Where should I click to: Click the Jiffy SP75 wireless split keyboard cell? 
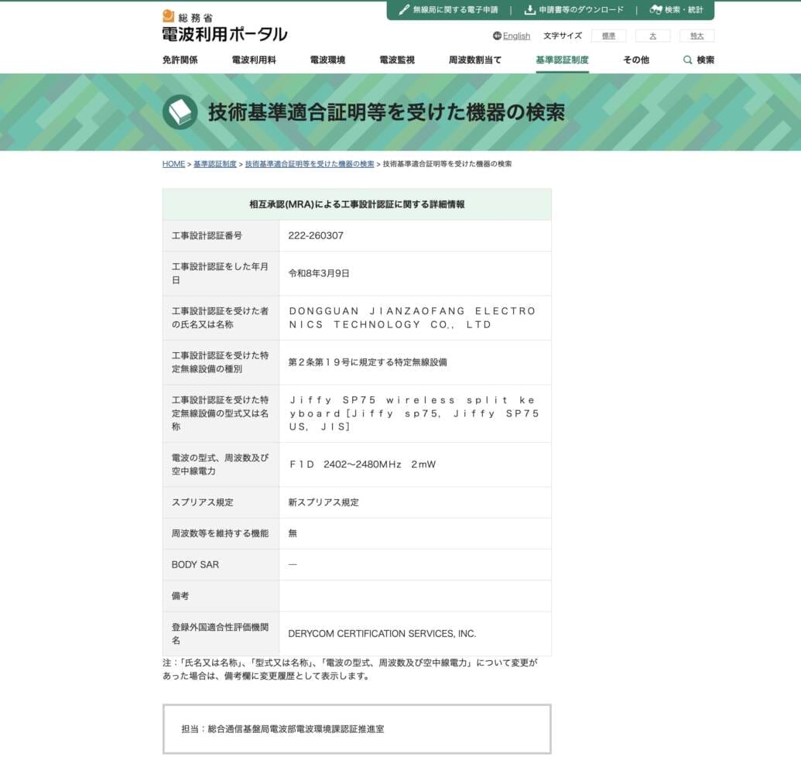point(414,413)
